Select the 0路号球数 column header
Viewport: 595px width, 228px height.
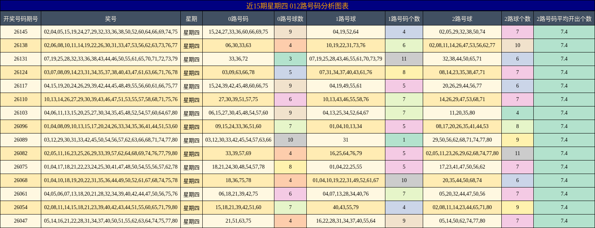point(290,19)
